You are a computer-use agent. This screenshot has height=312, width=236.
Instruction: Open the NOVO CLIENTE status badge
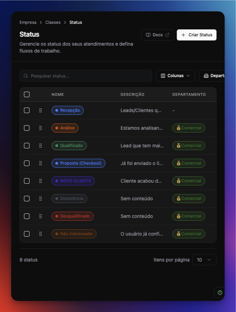pyautogui.click(x=73, y=181)
